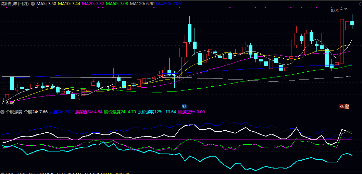The height and width of the screenshot is (174, 362).
Task: Click the 股价强度125: -13.64 label
Action: pyautogui.click(x=157, y=112)
